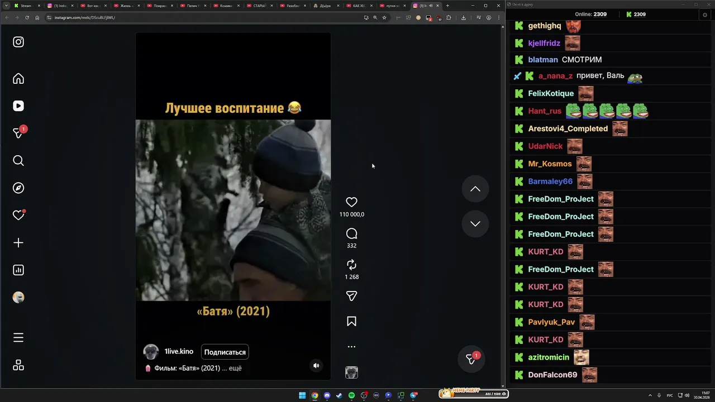Share the reel via paper plane
Viewport: 715px width, 402px height.
(x=351, y=296)
